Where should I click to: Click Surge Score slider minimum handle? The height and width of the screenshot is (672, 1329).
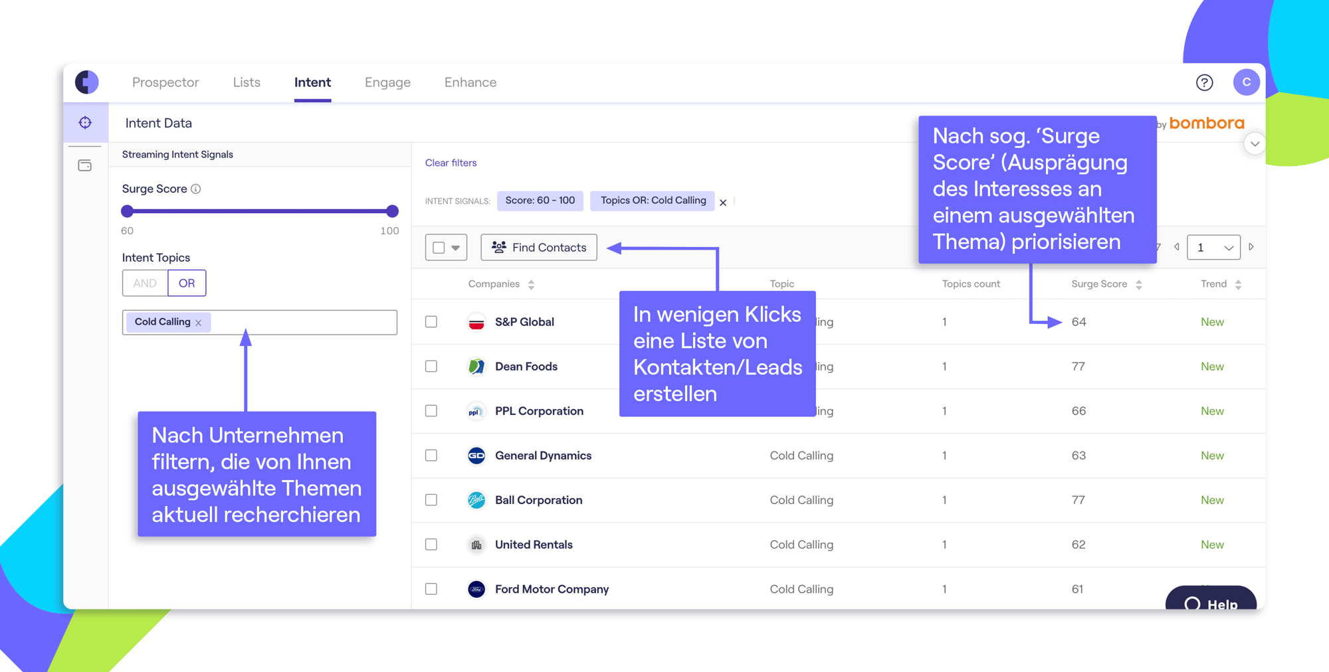[128, 211]
